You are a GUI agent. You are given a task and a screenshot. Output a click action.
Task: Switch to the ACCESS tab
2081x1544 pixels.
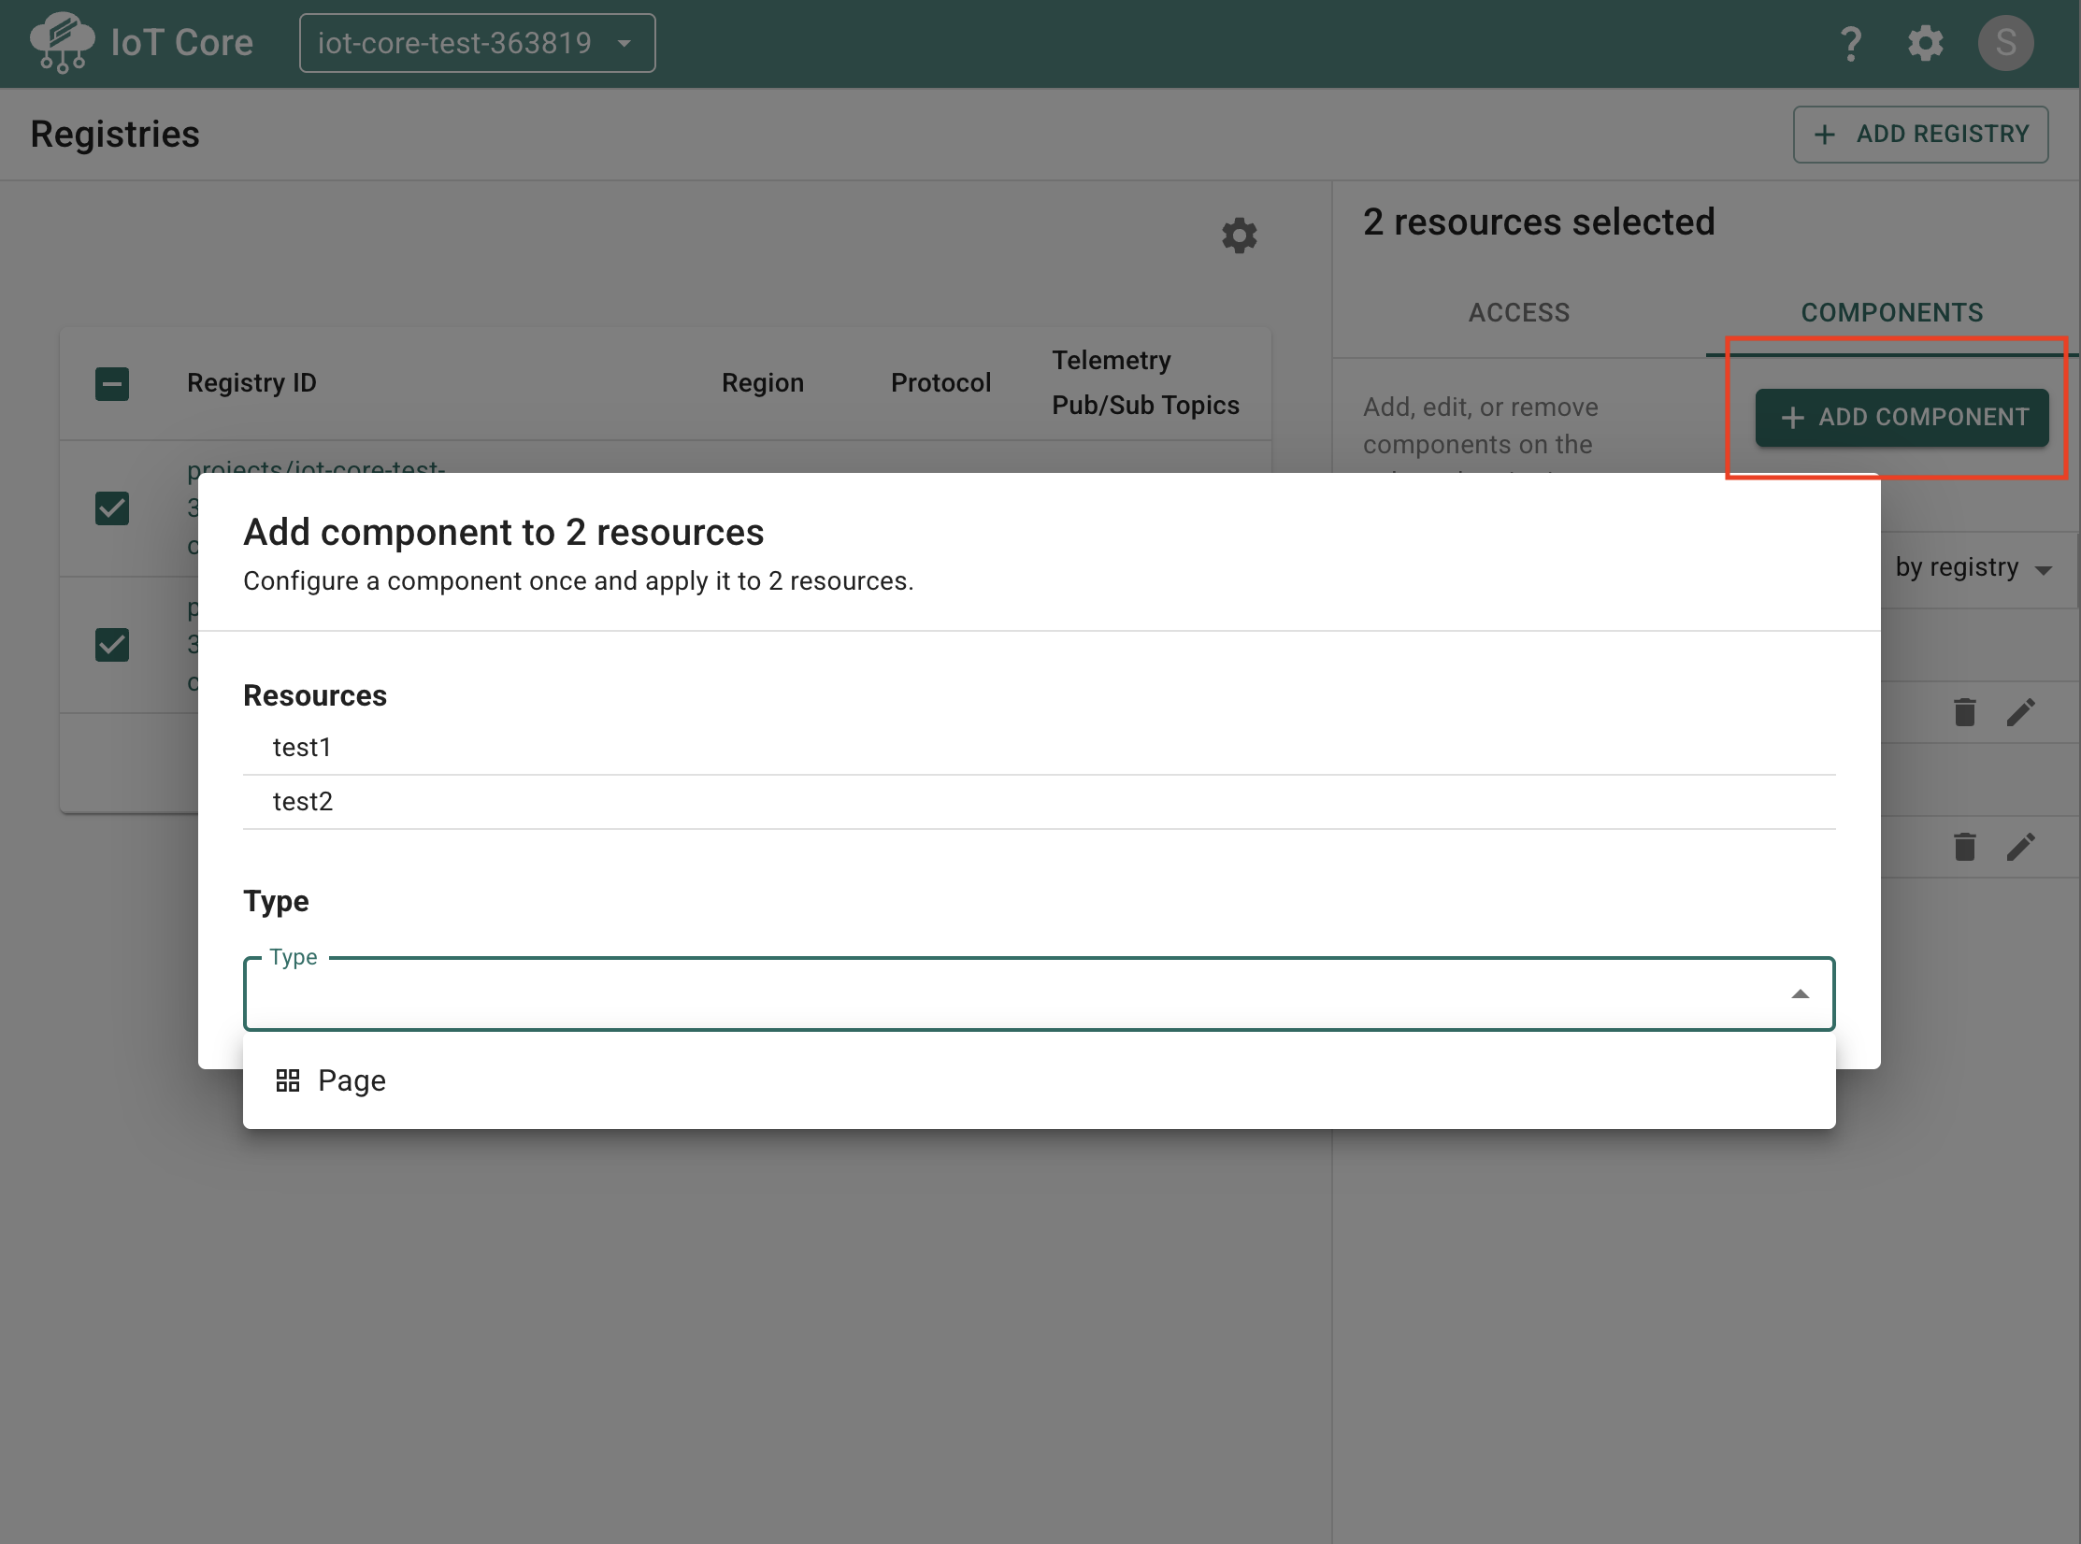(1519, 312)
